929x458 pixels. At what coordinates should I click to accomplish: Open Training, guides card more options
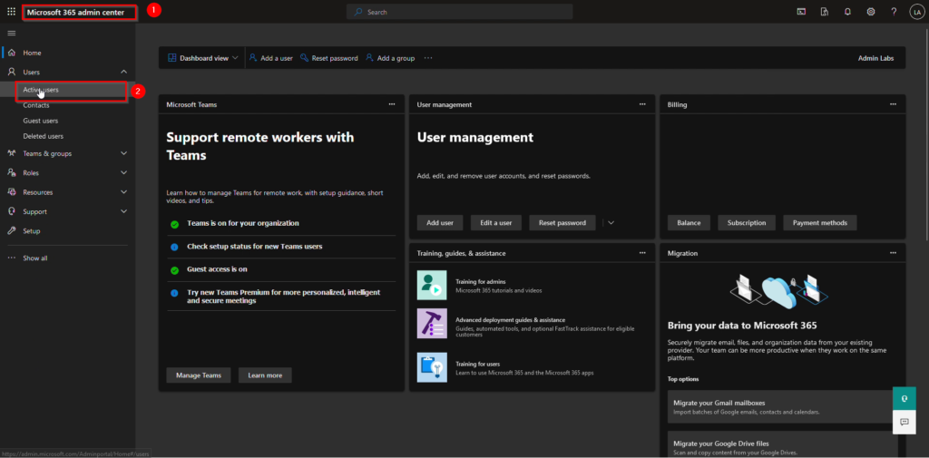pyautogui.click(x=642, y=252)
